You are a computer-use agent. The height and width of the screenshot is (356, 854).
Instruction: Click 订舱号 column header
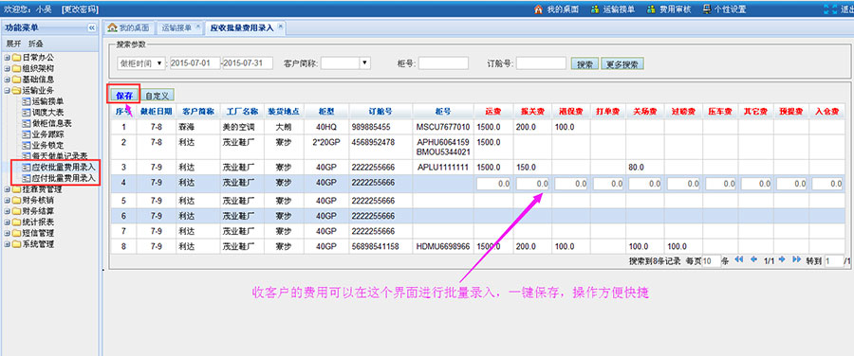pyautogui.click(x=381, y=112)
